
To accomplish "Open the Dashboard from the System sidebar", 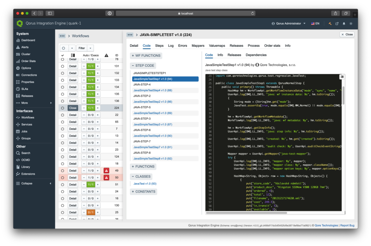I will tap(29, 40).
